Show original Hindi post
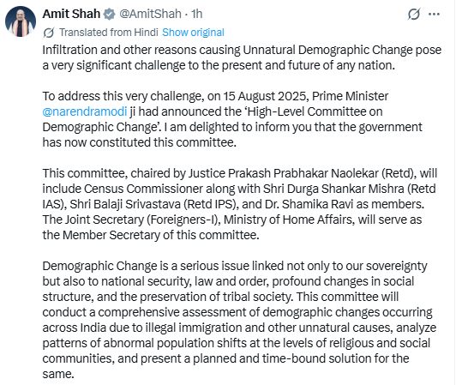The height and width of the screenshot is (385, 456). pos(193,33)
